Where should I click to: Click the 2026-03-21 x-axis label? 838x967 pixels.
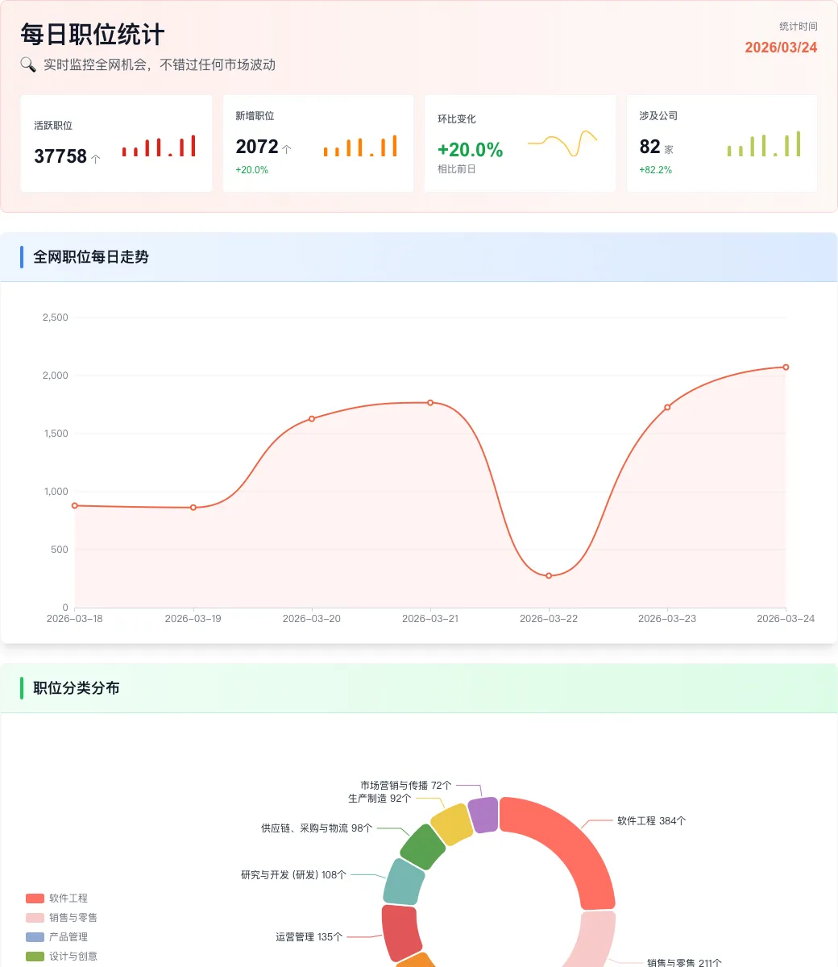[430, 619]
